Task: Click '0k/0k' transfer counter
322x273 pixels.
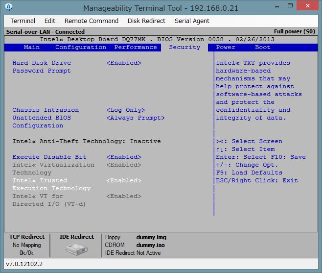Action: 26,253
